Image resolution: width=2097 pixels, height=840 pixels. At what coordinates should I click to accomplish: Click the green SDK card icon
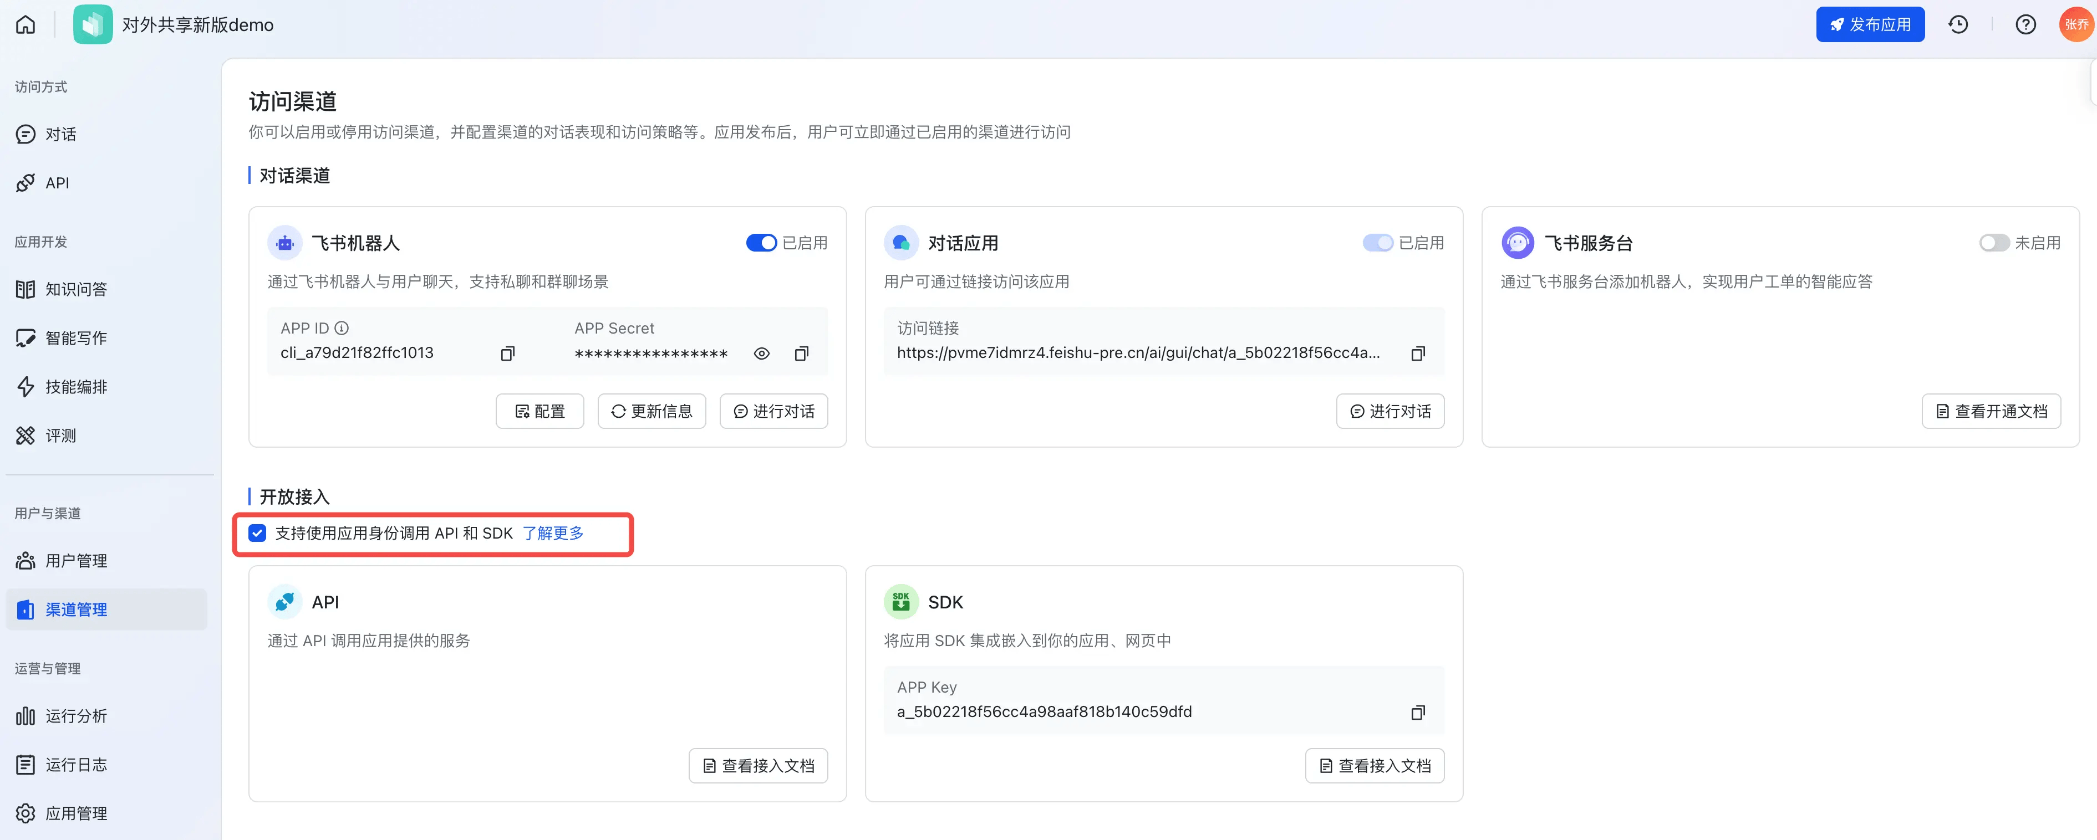(900, 602)
